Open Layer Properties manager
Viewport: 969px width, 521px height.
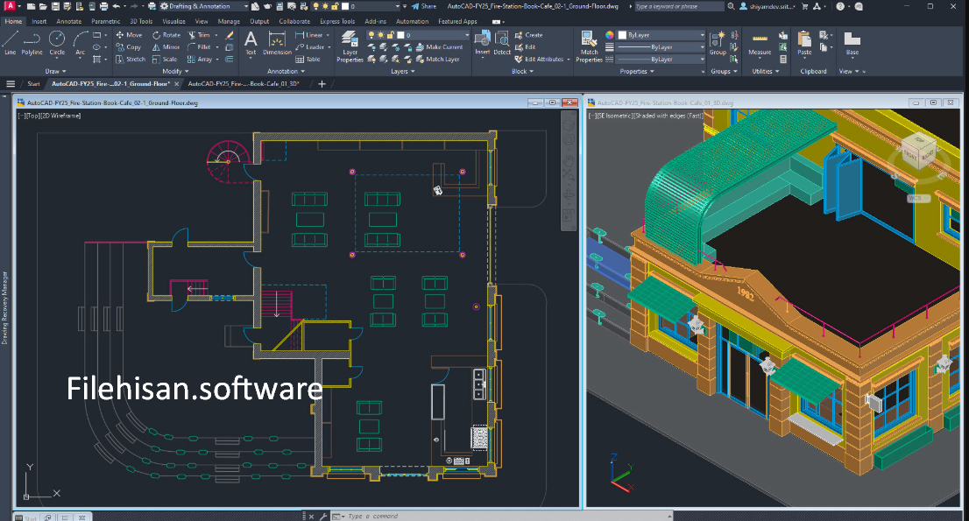tap(350, 46)
